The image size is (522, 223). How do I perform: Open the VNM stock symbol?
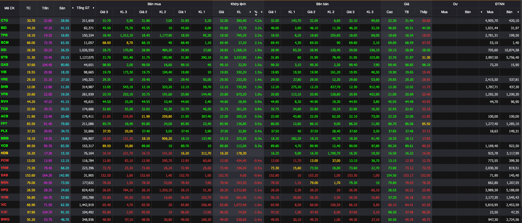5,168
